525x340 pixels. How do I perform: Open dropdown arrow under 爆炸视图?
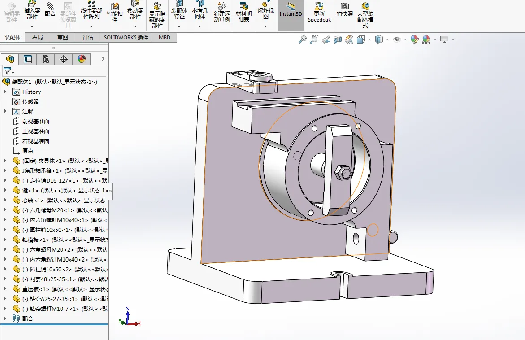click(265, 26)
